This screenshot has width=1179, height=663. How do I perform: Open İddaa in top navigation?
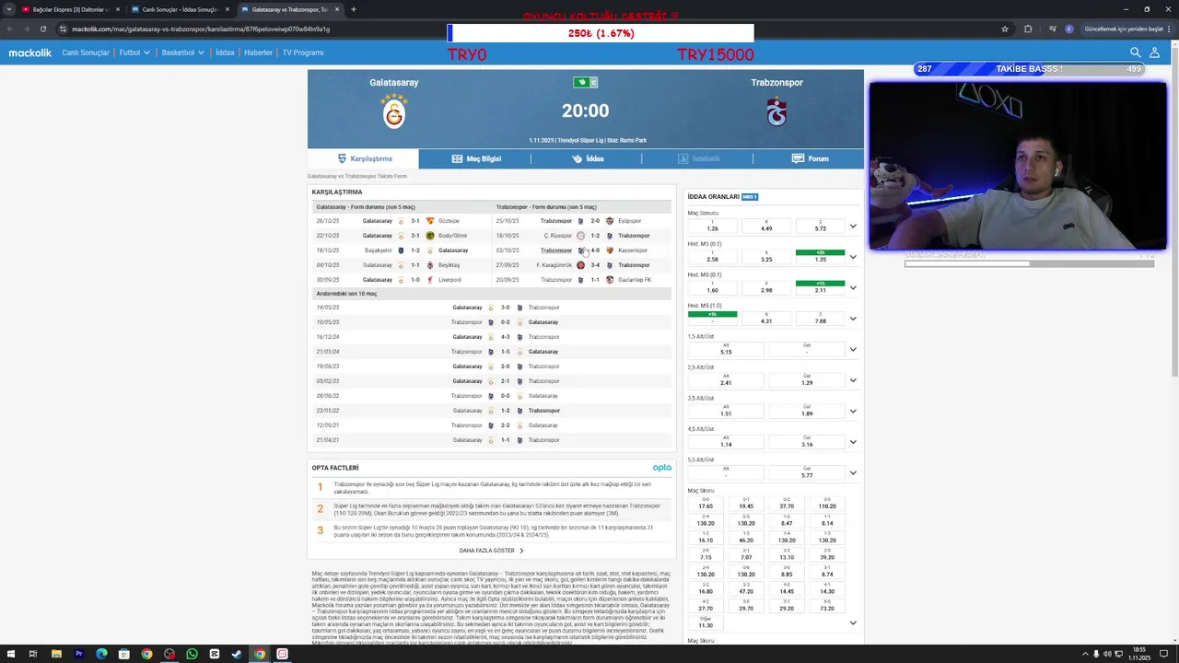(225, 52)
